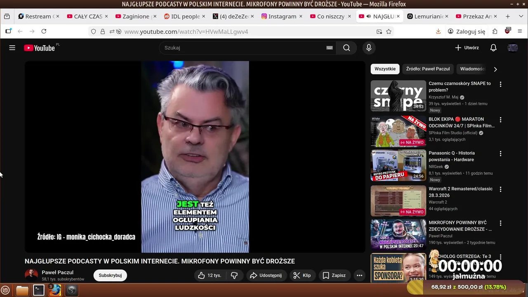
Task: Open options for Czemu czarnoskóry SNAPE video
Action: [500, 84]
